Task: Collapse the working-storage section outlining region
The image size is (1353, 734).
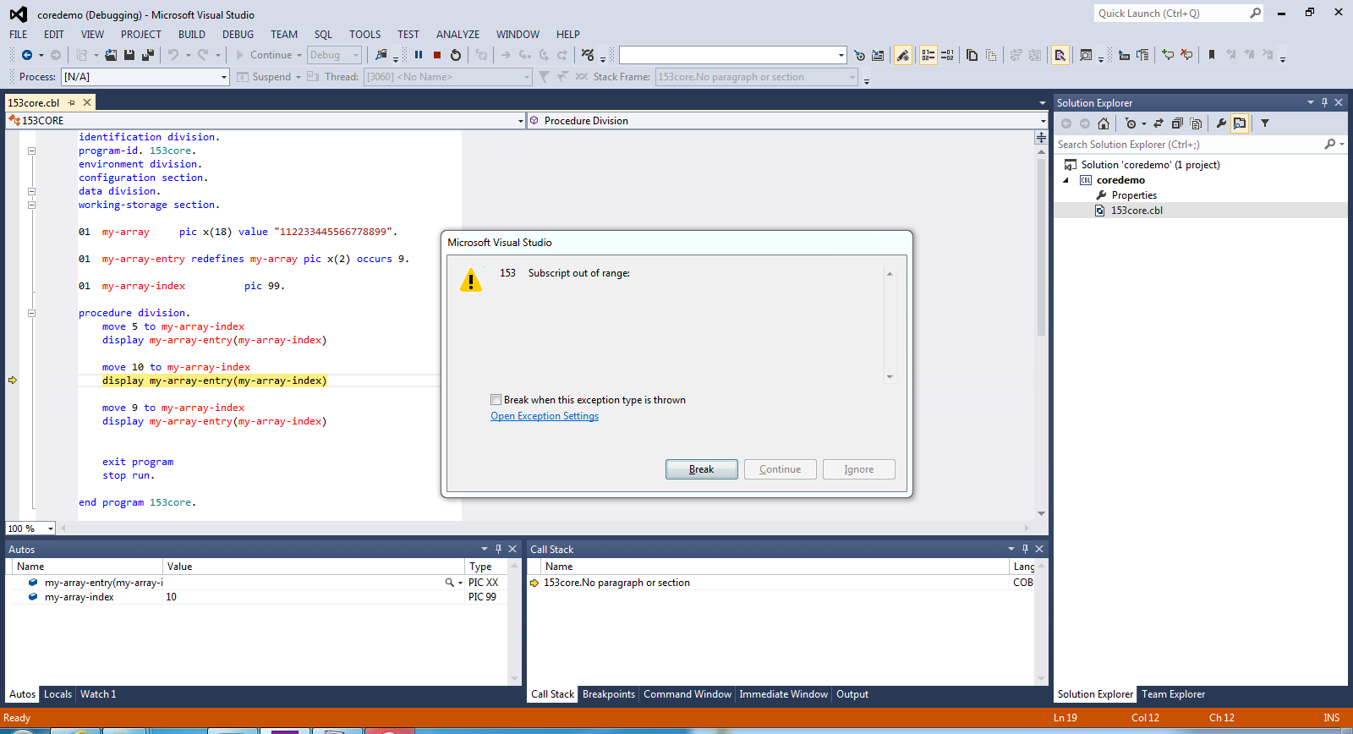Action: pyautogui.click(x=31, y=205)
